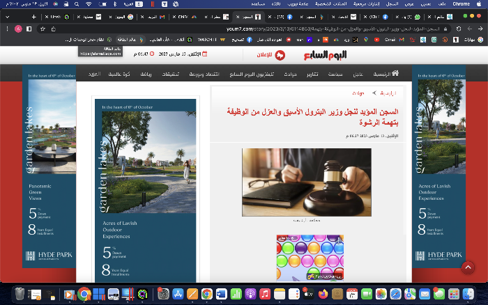Open تليفزيون اليوم السابع section
Image resolution: width=488 pixels, height=305 pixels.
[252, 74]
